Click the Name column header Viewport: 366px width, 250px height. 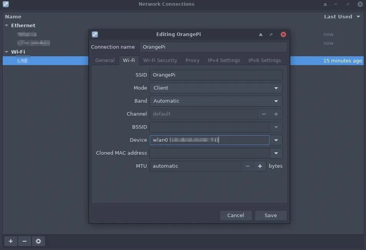pyautogui.click(x=13, y=16)
